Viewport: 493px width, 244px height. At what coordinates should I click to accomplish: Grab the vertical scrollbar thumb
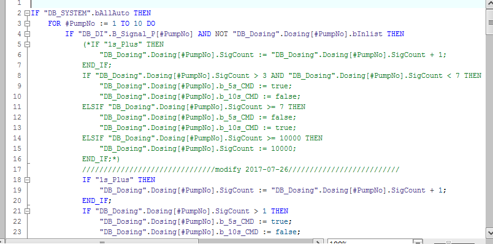[489, 21]
